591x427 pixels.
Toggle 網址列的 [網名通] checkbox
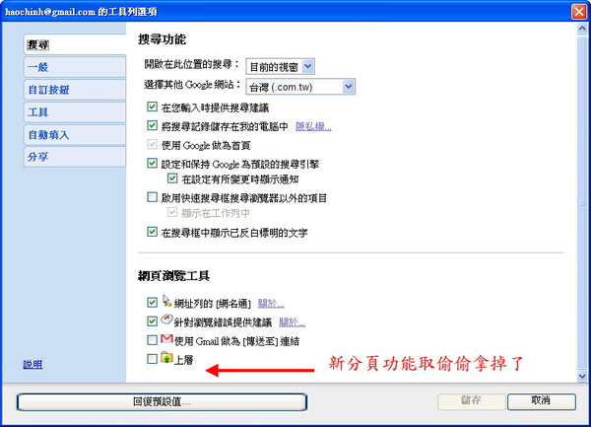[152, 302]
